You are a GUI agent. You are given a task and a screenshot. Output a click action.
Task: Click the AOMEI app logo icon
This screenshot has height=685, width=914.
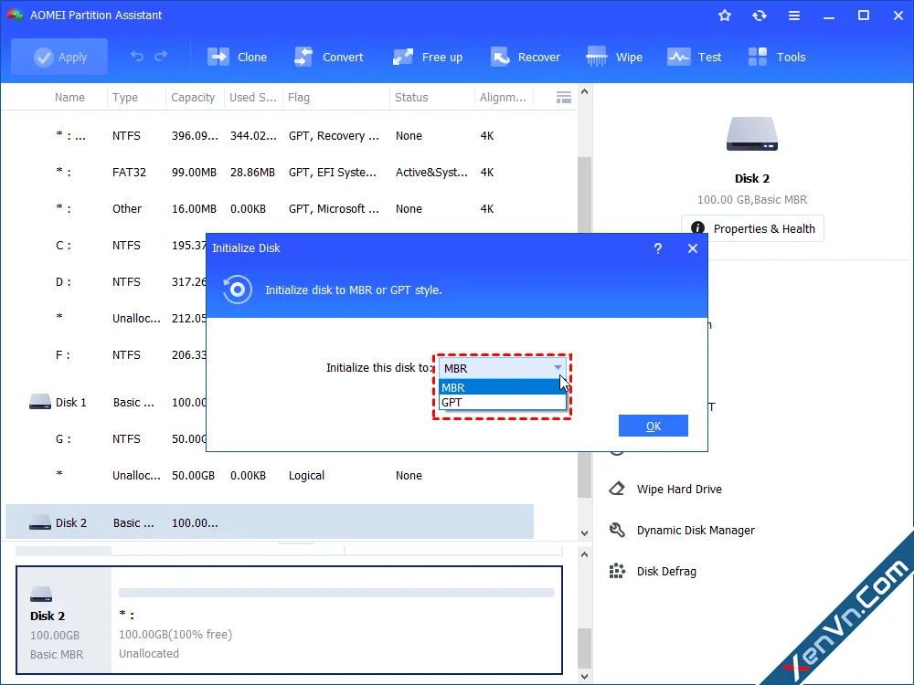[x=16, y=16]
